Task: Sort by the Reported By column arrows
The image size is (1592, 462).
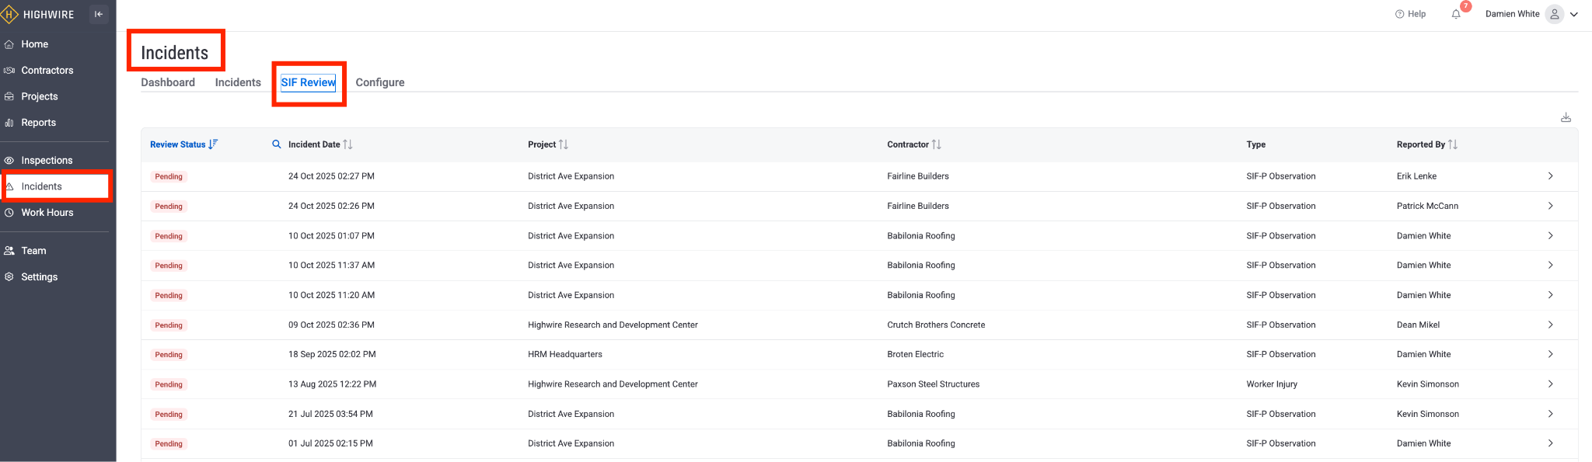Action: pos(1452,144)
